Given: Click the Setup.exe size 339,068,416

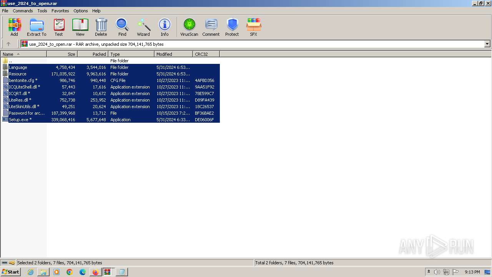Looking at the screenshot, I should click(63, 120).
